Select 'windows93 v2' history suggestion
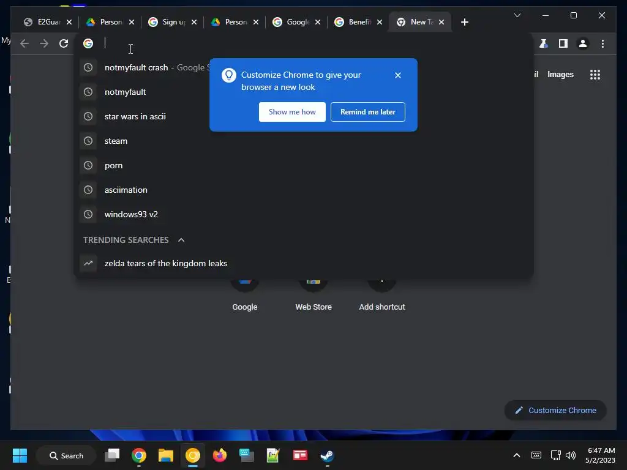 [304, 214]
